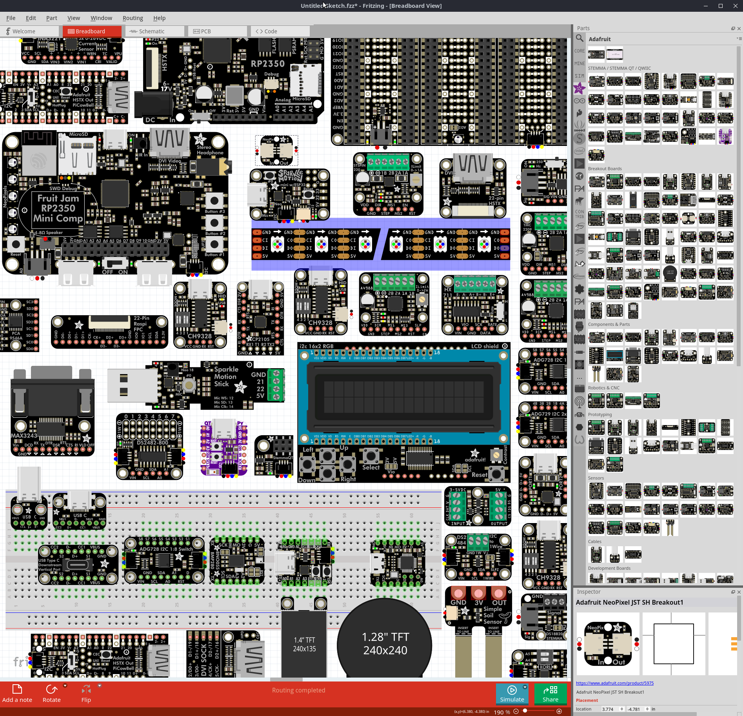Open the adafruit.com product 5975 link

pos(614,683)
